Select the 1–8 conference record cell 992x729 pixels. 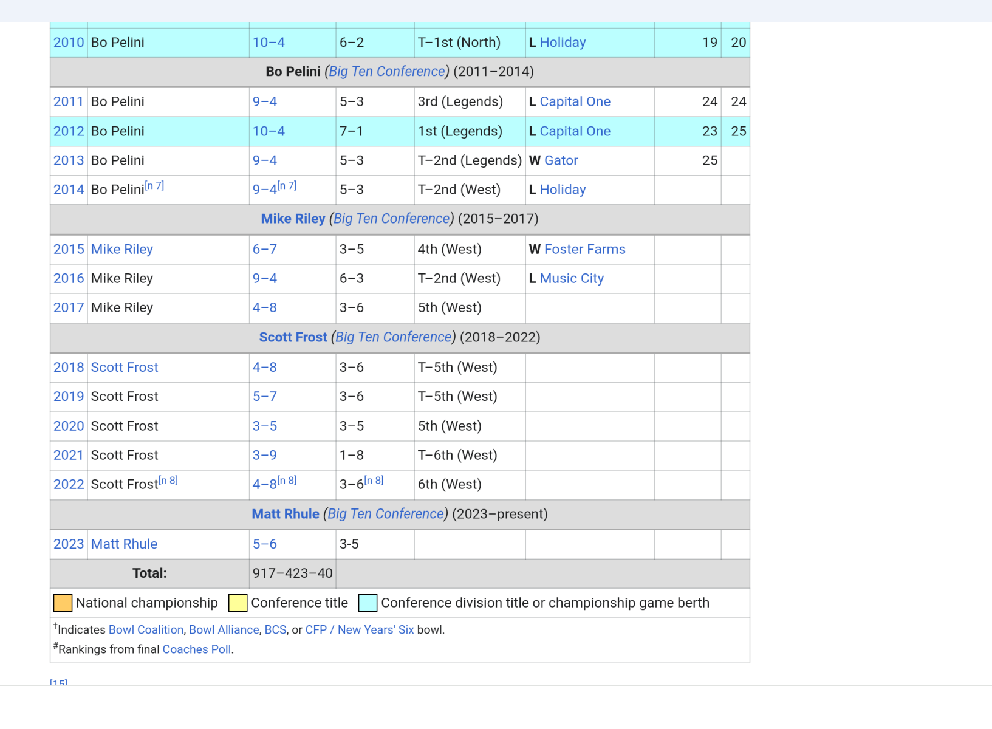pos(375,455)
